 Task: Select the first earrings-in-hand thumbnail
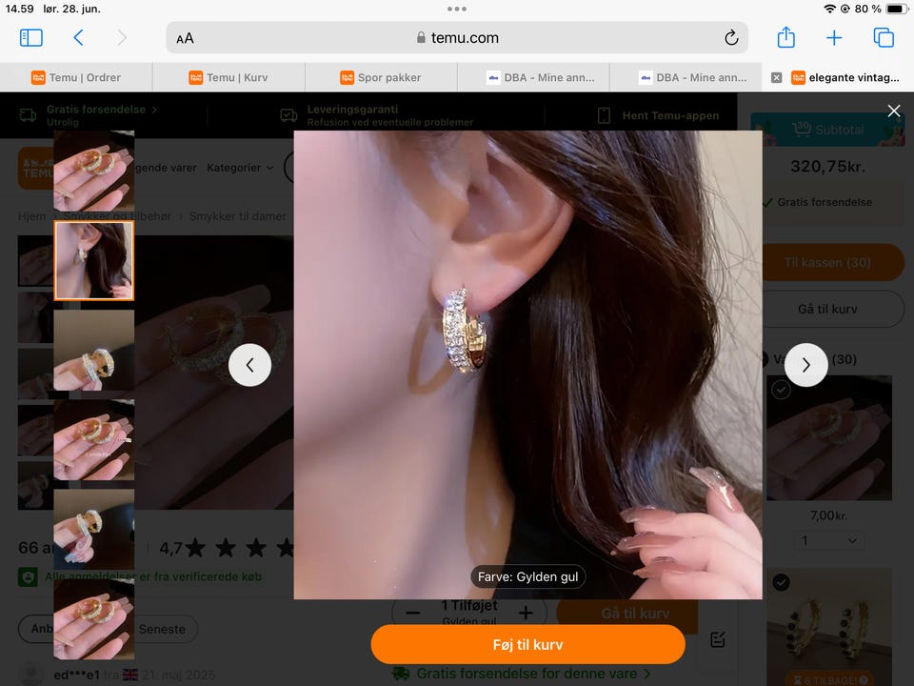tap(94, 171)
